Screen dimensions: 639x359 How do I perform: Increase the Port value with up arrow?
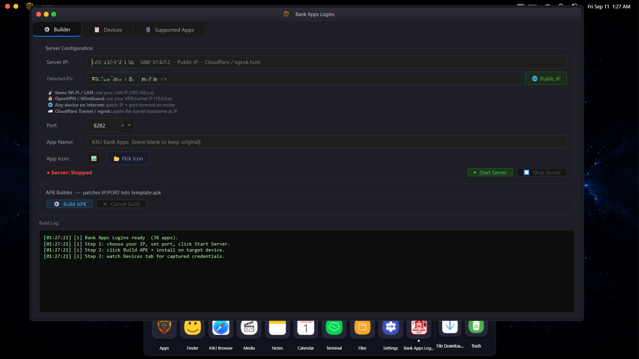pos(123,125)
